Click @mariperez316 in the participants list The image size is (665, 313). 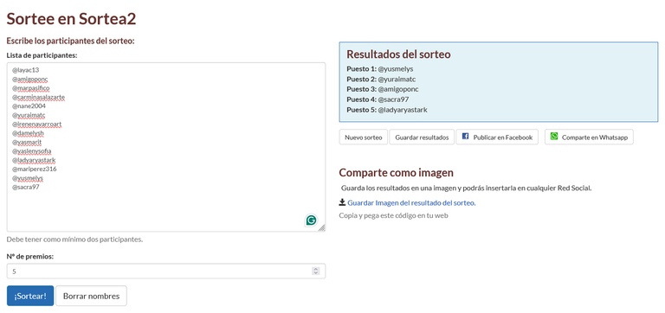(35, 169)
